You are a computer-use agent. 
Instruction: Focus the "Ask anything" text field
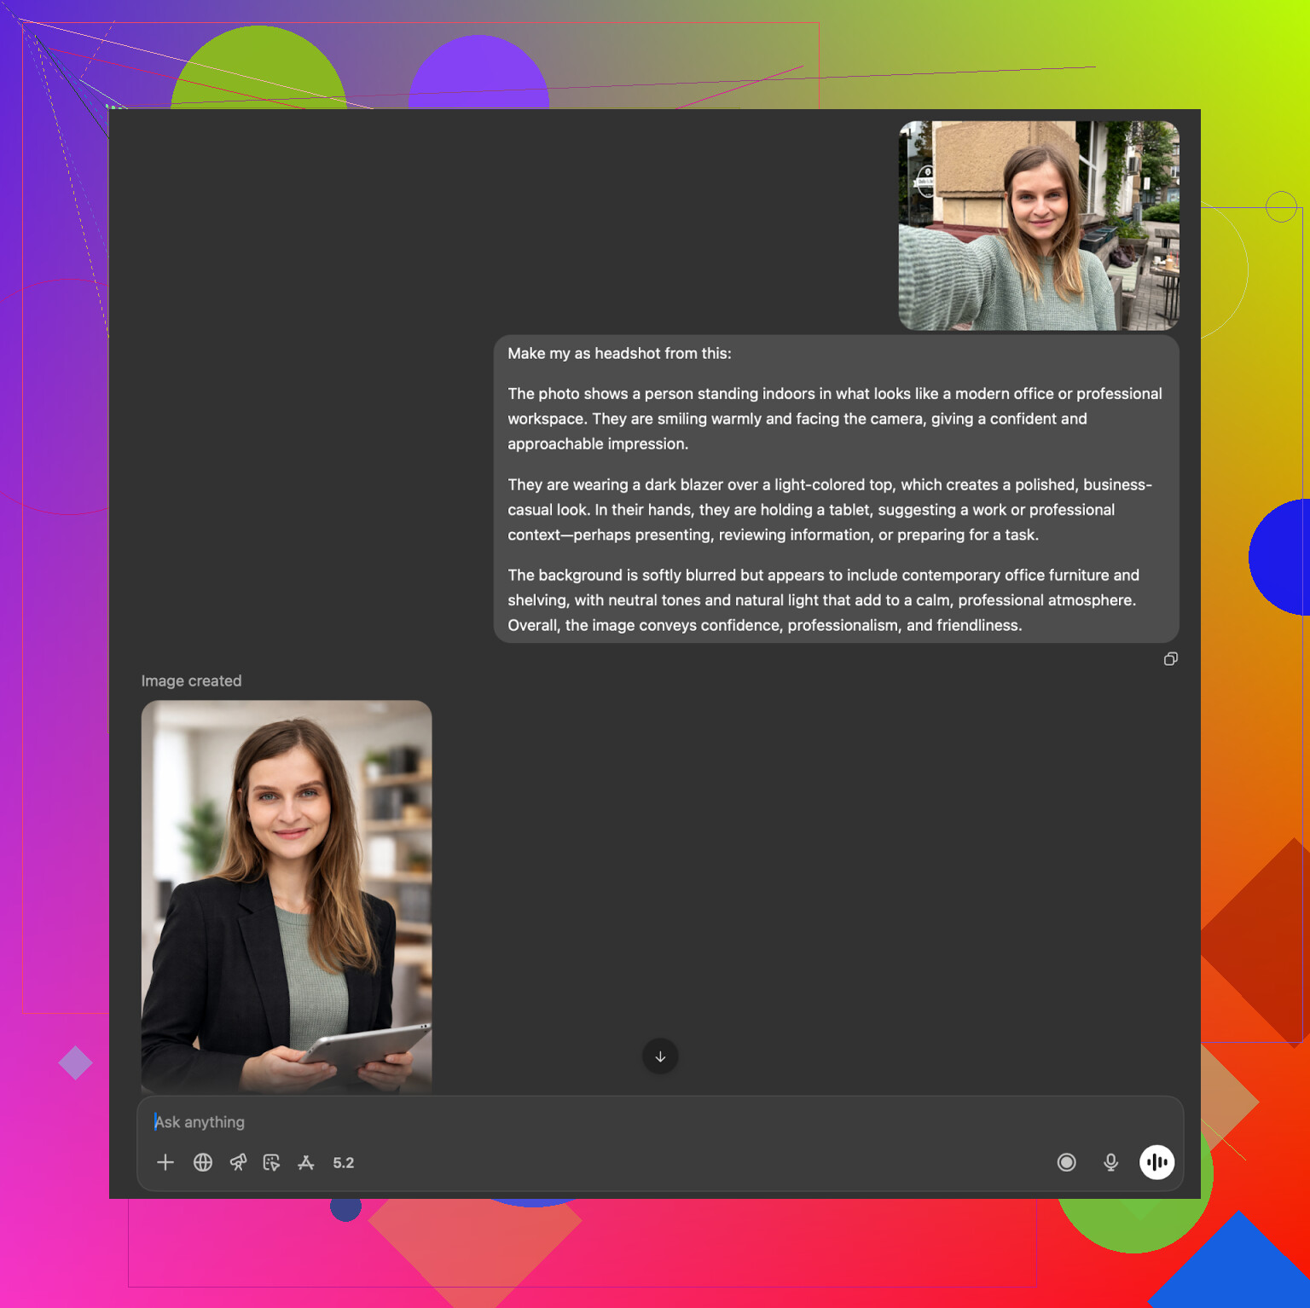(x=597, y=1122)
